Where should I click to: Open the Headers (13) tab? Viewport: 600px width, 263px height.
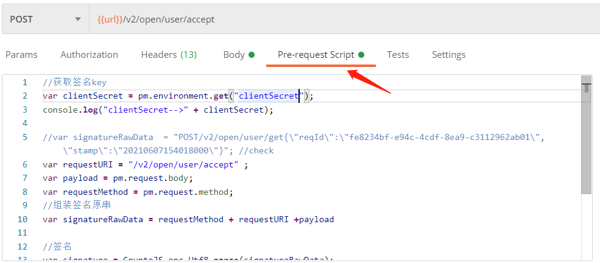click(x=169, y=55)
